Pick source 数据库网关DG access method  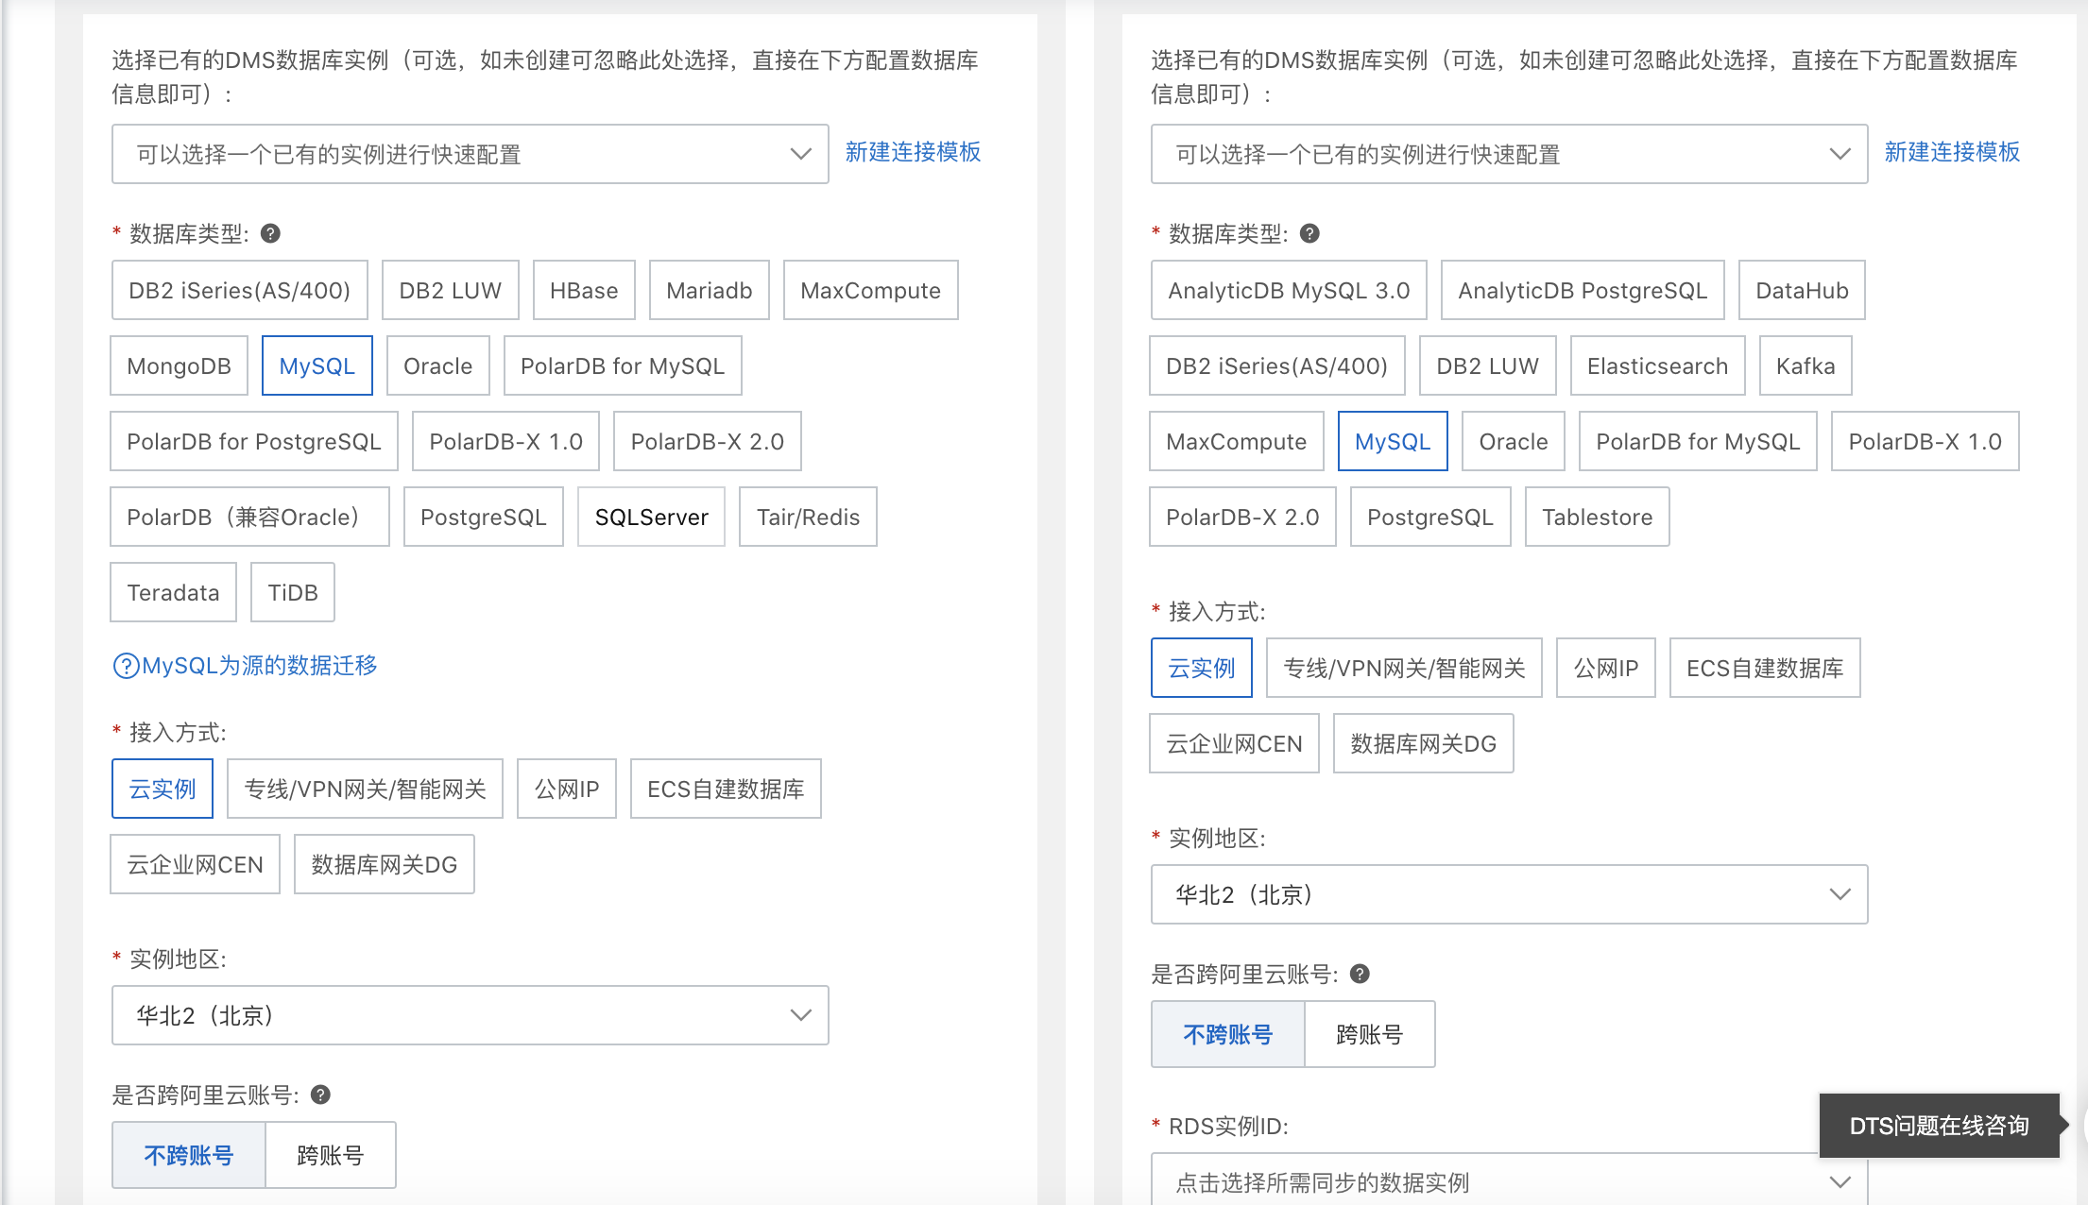tap(385, 864)
